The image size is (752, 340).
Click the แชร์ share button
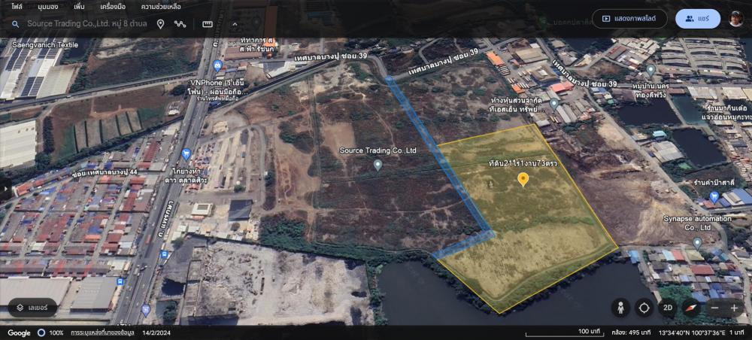click(x=697, y=19)
